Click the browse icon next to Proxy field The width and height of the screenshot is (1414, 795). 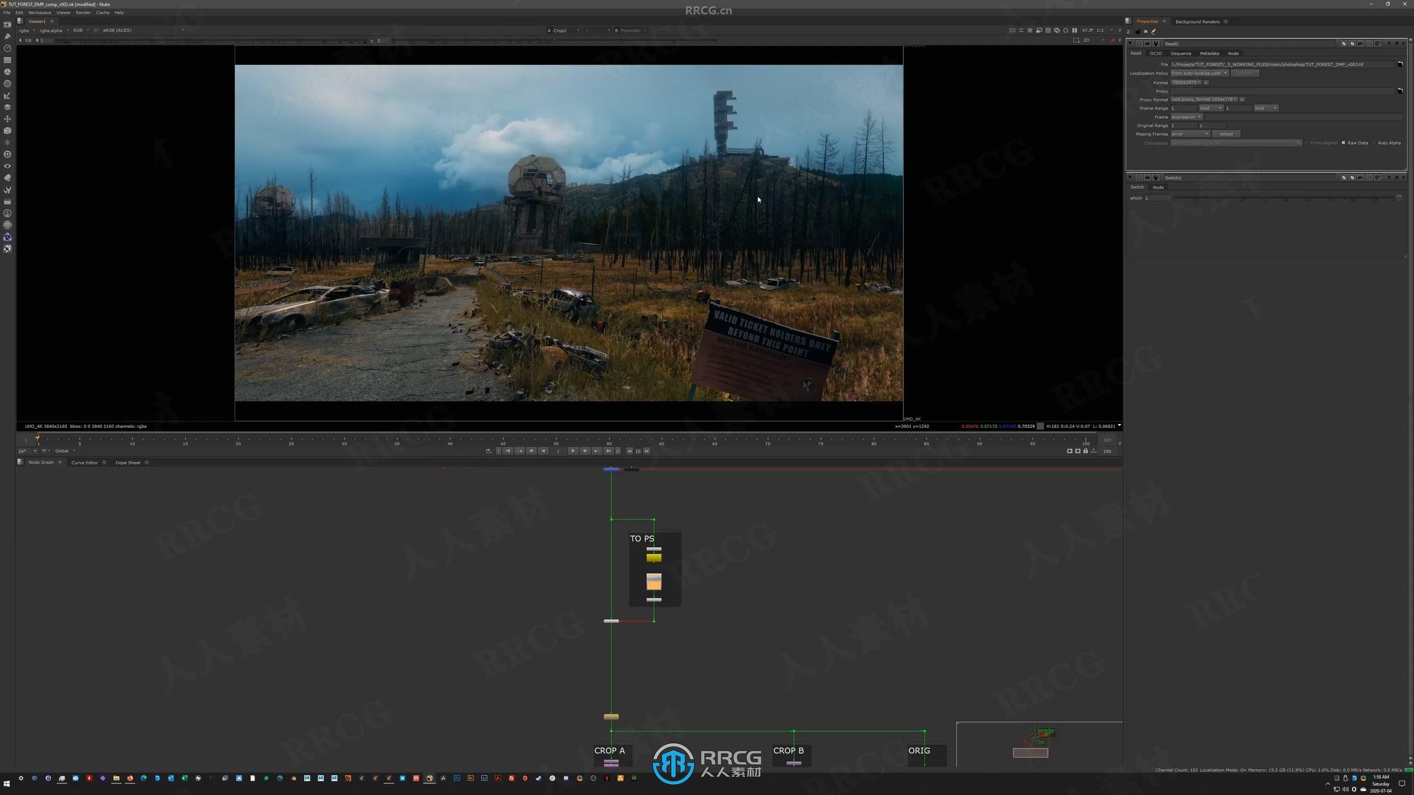(x=1400, y=91)
